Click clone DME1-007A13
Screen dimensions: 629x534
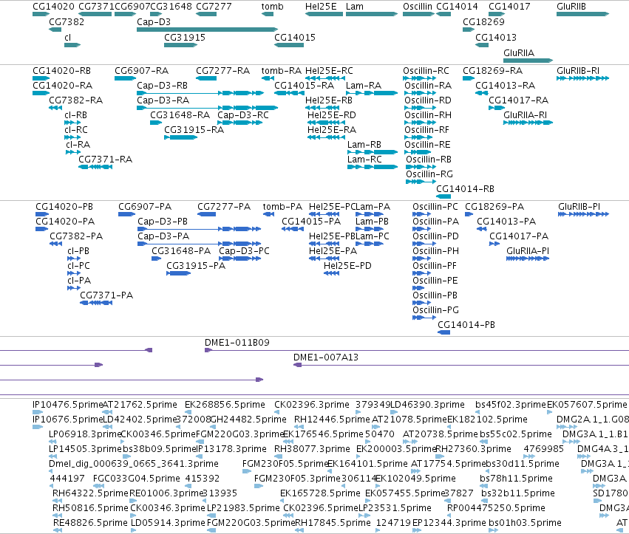pos(326,357)
